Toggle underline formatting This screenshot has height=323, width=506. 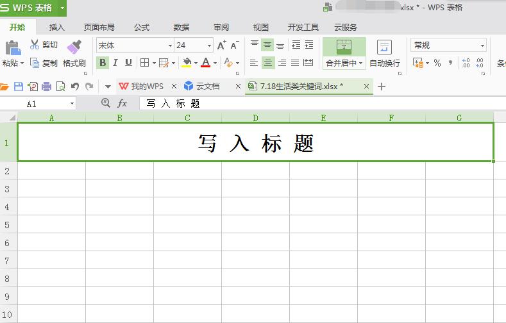click(128, 63)
